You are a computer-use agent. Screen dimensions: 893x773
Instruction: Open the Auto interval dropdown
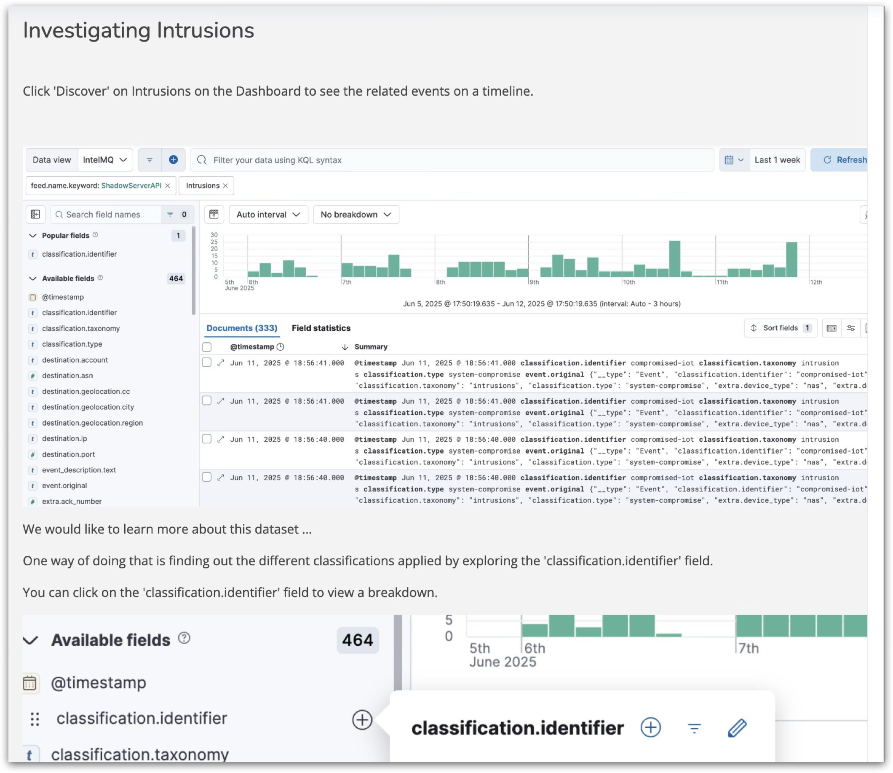[x=268, y=215]
